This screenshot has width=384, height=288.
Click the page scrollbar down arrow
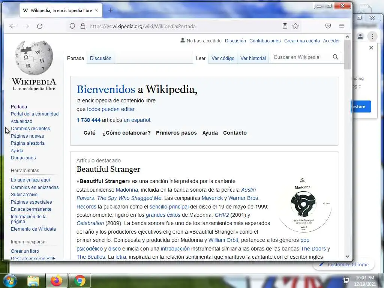pyautogui.click(x=347, y=256)
